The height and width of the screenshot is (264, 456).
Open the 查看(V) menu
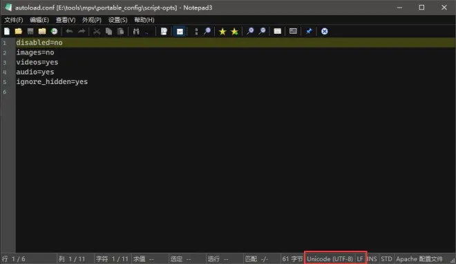[66, 20]
